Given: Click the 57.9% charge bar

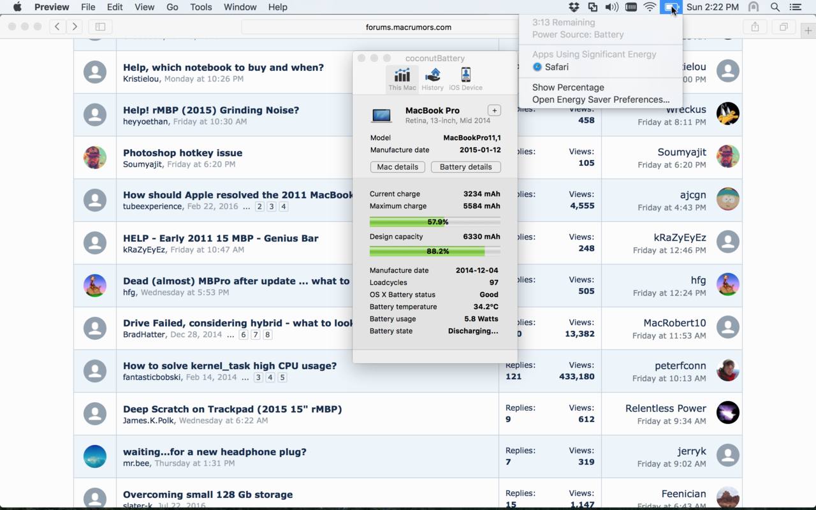Looking at the screenshot, I should pos(435,222).
